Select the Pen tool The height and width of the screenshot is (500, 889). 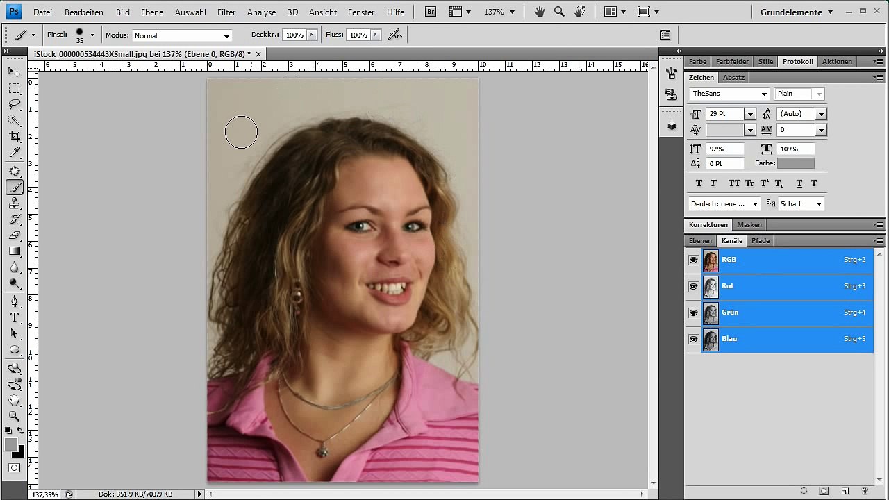[15, 301]
